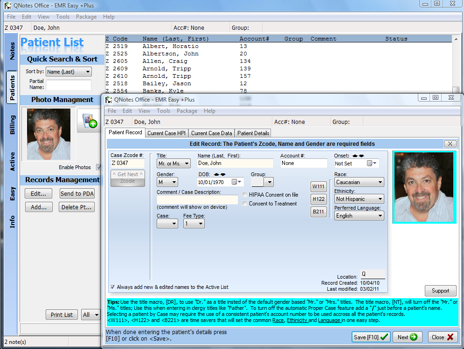Click the Get Next Zcode button
Viewport: 464px width, 349px height.
(127, 178)
